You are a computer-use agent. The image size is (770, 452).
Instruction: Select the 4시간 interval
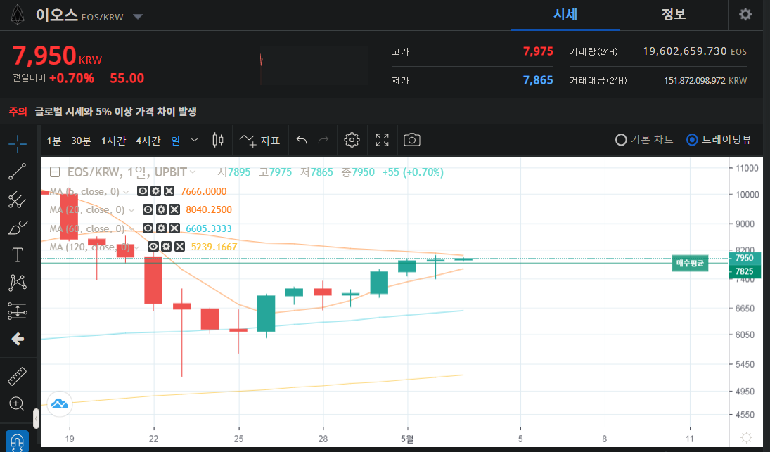[148, 141]
